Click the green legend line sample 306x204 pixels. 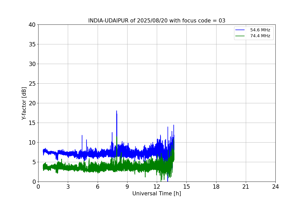[x=240, y=36]
